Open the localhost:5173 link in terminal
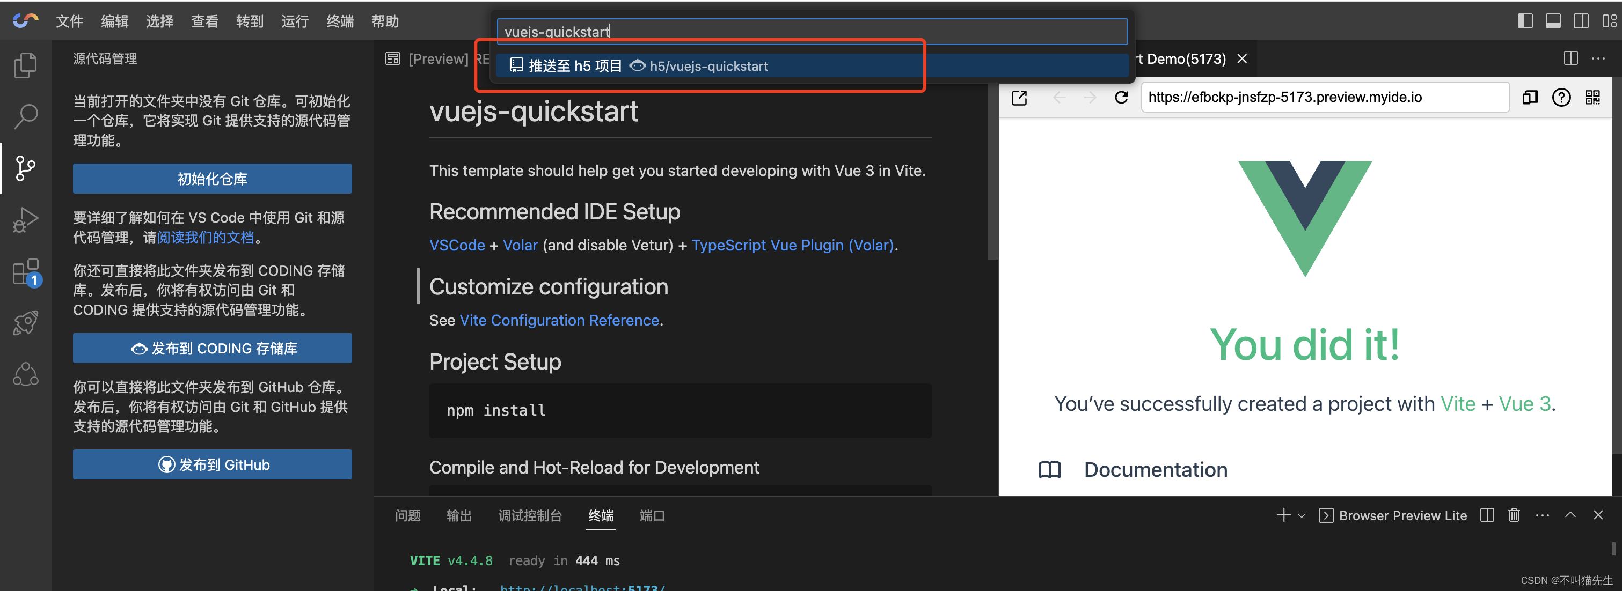This screenshot has width=1622, height=591. coord(582,587)
